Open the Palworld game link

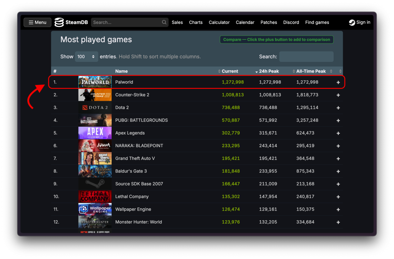pos(124,82)
